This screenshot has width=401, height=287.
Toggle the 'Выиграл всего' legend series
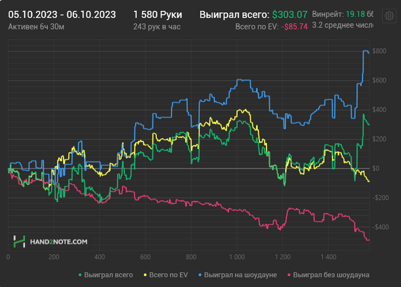click(x=105, y=275)
